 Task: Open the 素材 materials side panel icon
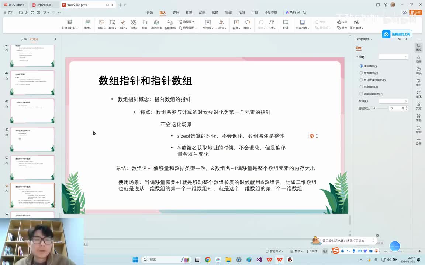(x=418, y=82)
